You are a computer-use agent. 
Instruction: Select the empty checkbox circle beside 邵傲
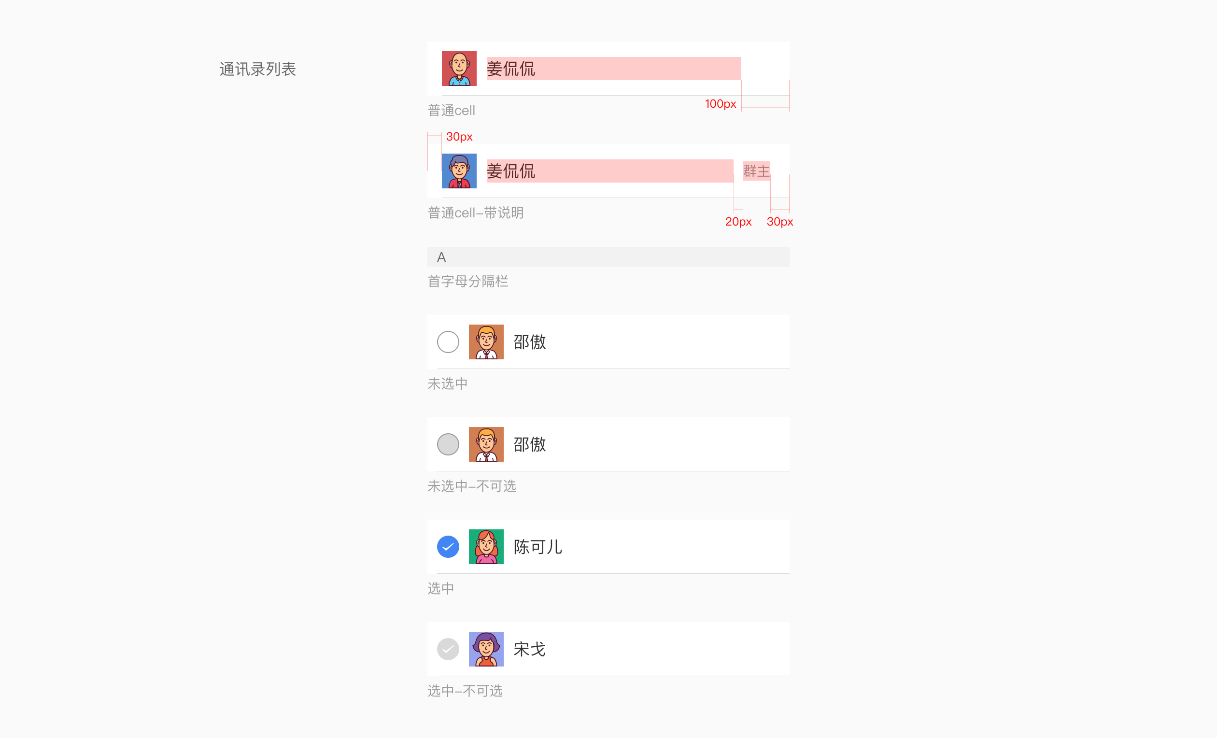[448, 342]
